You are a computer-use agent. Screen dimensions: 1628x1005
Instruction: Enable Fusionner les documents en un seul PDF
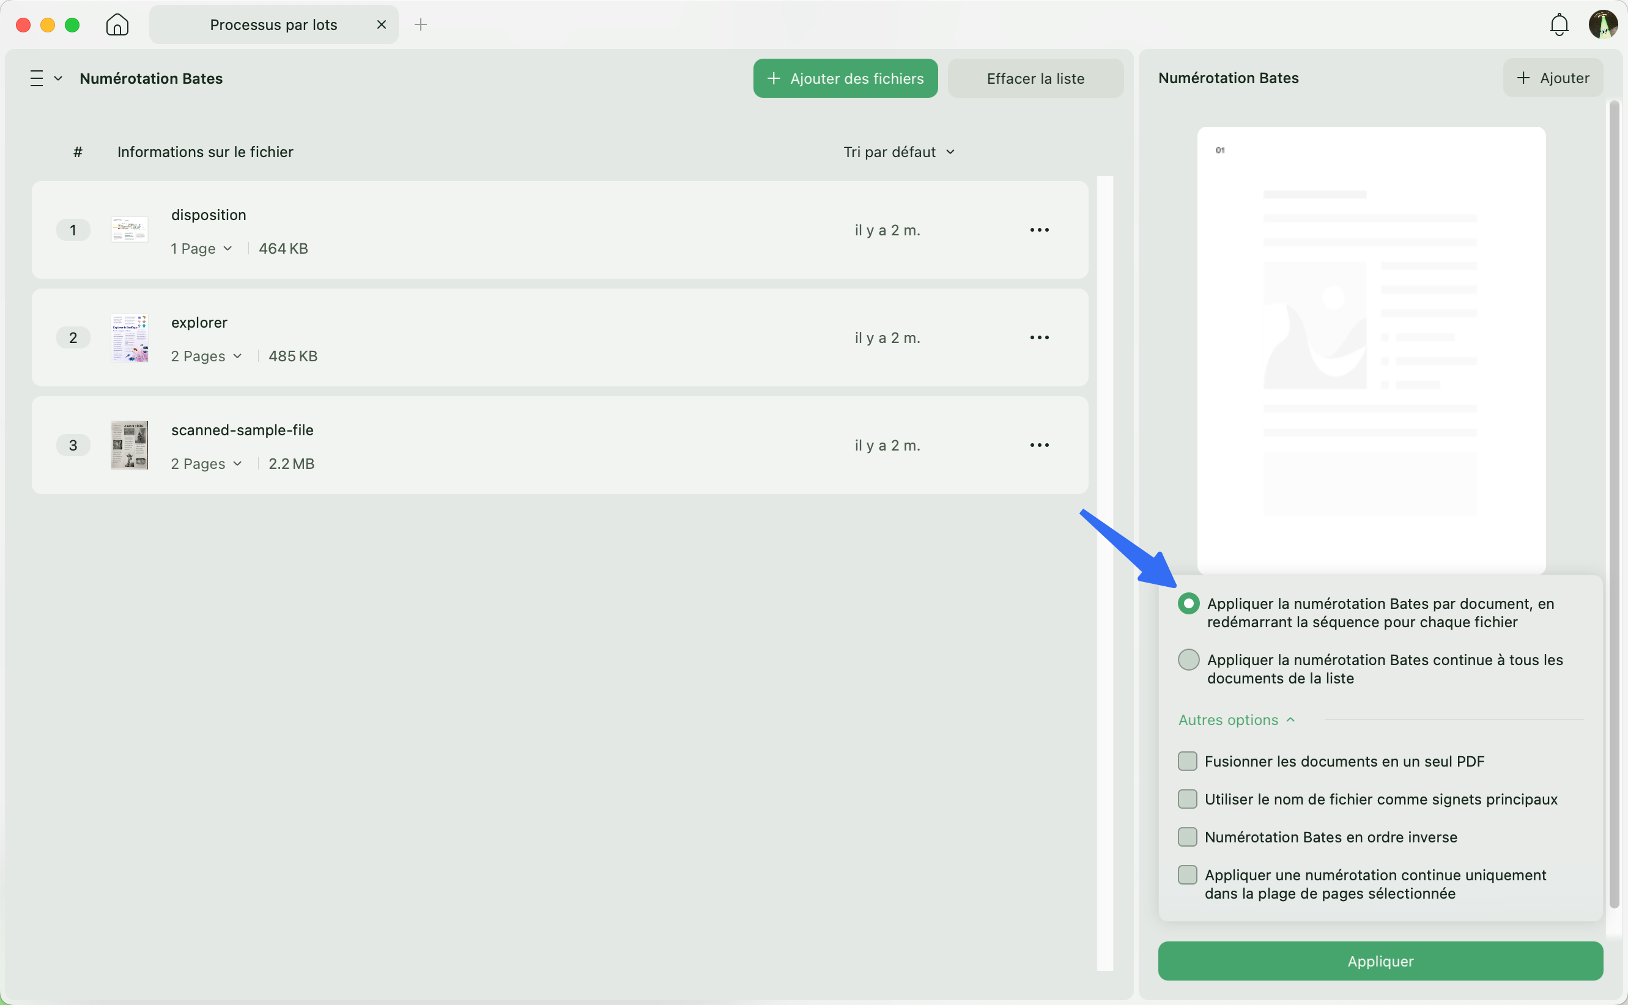1186,762
